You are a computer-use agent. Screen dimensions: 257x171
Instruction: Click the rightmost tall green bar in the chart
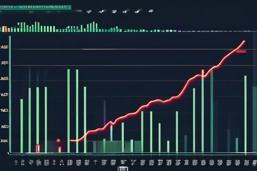[245, 114]
